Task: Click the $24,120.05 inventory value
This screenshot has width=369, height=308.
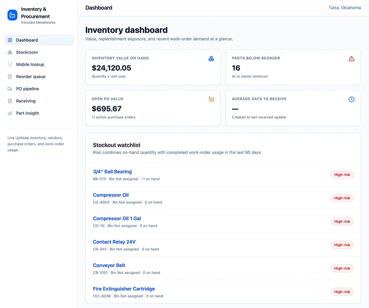Action: (x=111, y=68)
